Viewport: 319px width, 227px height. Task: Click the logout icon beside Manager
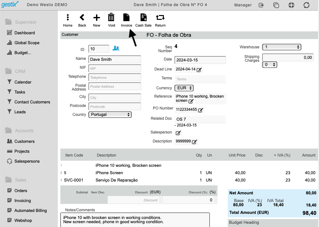pyautogui.click(x=261, y=5)
